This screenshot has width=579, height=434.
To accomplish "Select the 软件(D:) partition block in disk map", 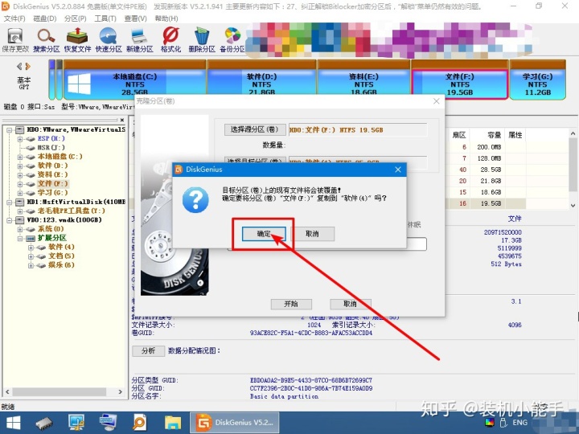I will click(262, 80).
